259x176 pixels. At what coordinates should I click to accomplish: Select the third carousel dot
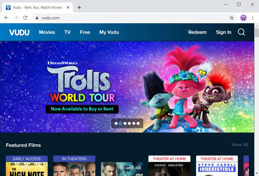(125, 123)
